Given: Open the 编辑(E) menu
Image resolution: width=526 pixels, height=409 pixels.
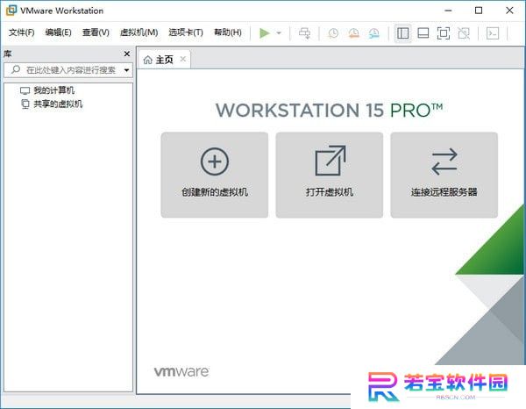Looking at the screenshot, I should pos(59,32).
